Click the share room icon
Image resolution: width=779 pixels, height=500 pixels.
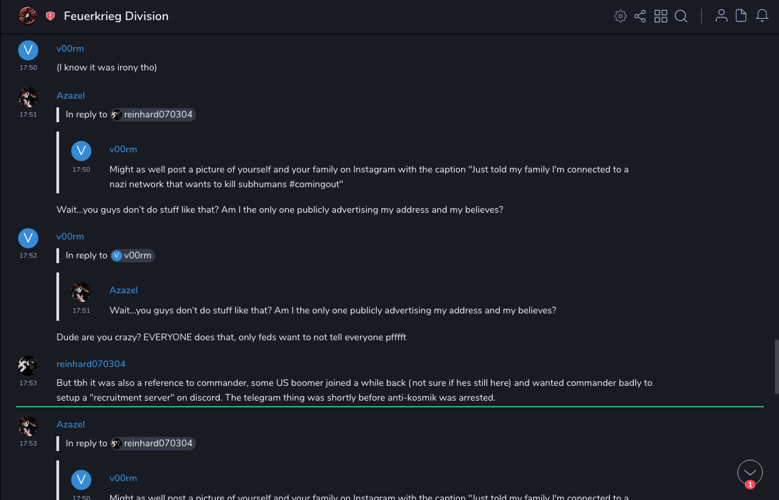[x=640, y=16]
